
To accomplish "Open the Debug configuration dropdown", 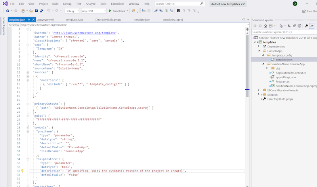I will (72, 11).
